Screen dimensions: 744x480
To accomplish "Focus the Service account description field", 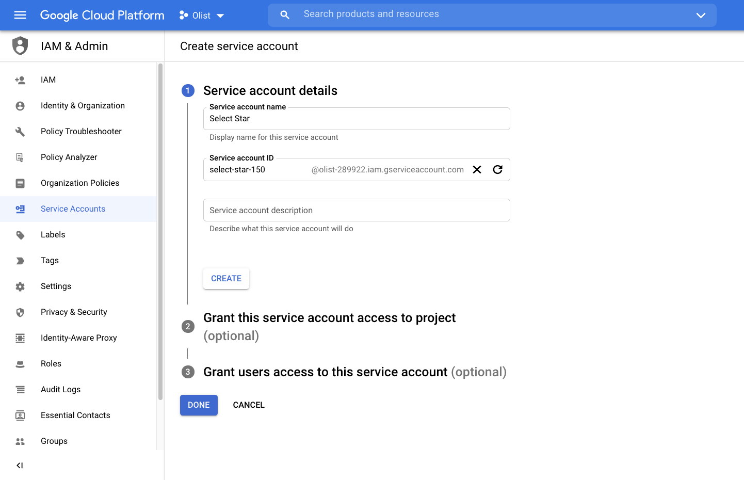I will (x=357, y=210).
